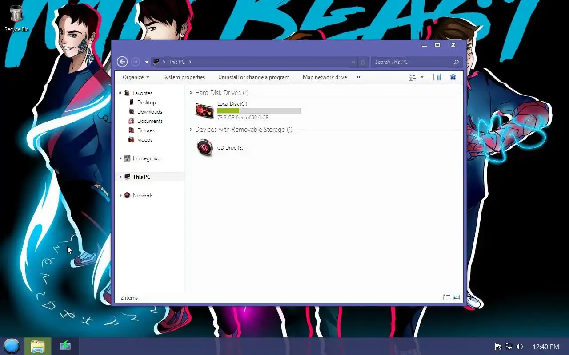Viewport: 569px width, 355px height.
Task: Switch to details view in status bar
Action: click(447, 298)
